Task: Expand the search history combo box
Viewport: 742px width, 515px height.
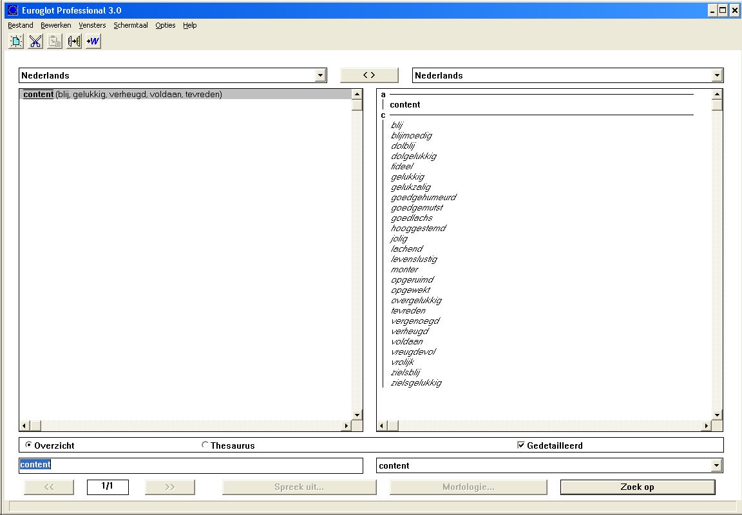Action: (716, 465)
